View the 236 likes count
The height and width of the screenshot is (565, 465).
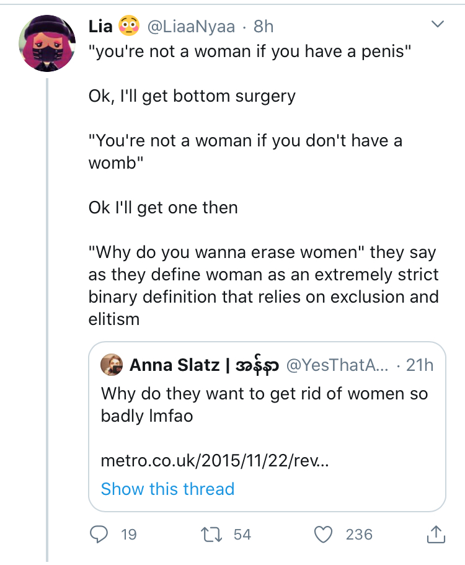coord(359,535)
